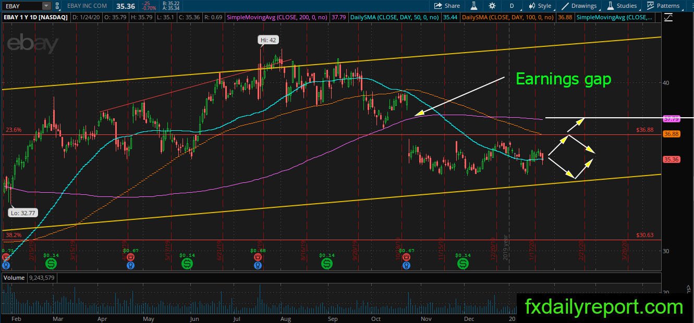Click the March $0.14 dividend icon
Screen dimensions: 694x323
tap(52, 264)
